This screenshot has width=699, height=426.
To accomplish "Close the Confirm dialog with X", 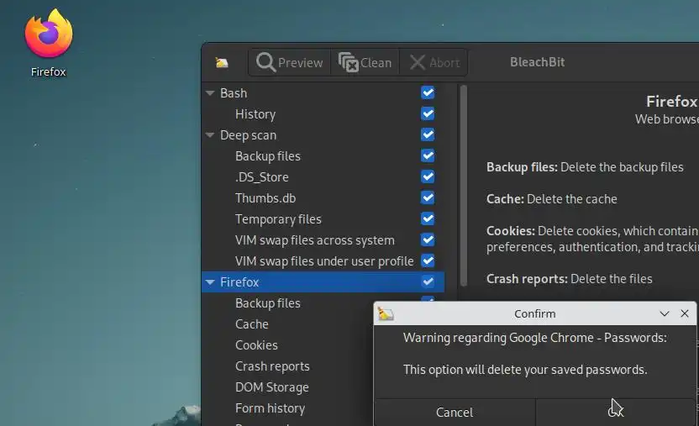I will [x=685, y=313].
